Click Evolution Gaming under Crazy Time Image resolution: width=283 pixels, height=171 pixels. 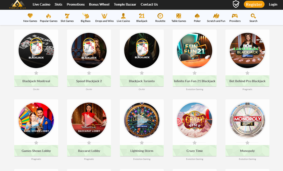[195, 159]
